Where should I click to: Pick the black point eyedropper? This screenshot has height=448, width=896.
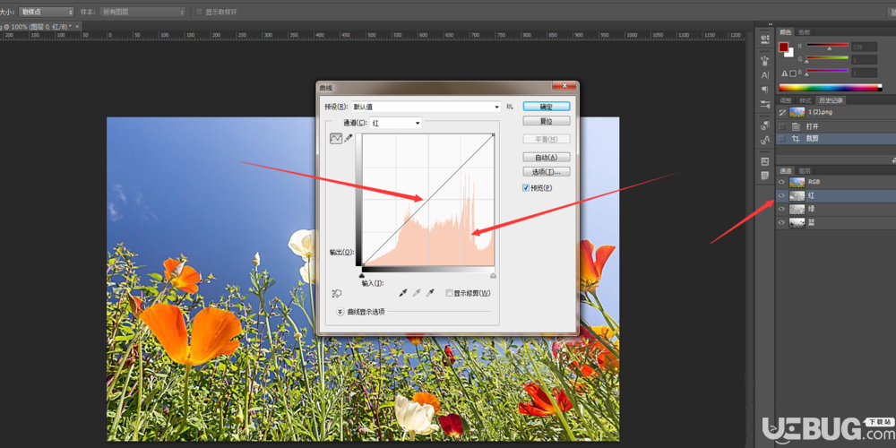pyautogui.click(x=403, y=293)
